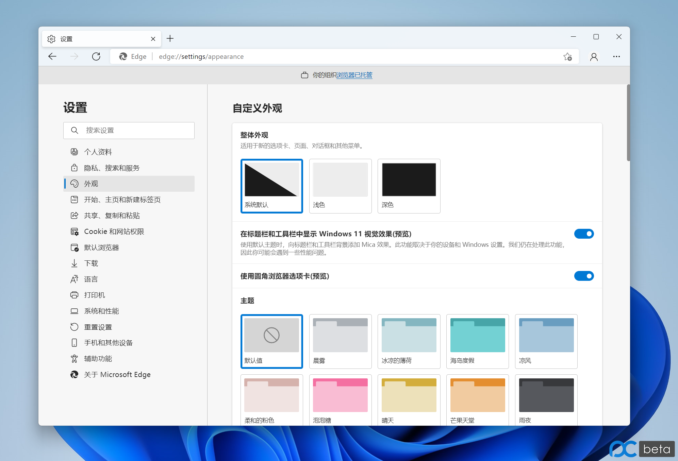This screenshot has width=678, height=461.
Task: Select the 晨雾 theme
Action: 341,341
